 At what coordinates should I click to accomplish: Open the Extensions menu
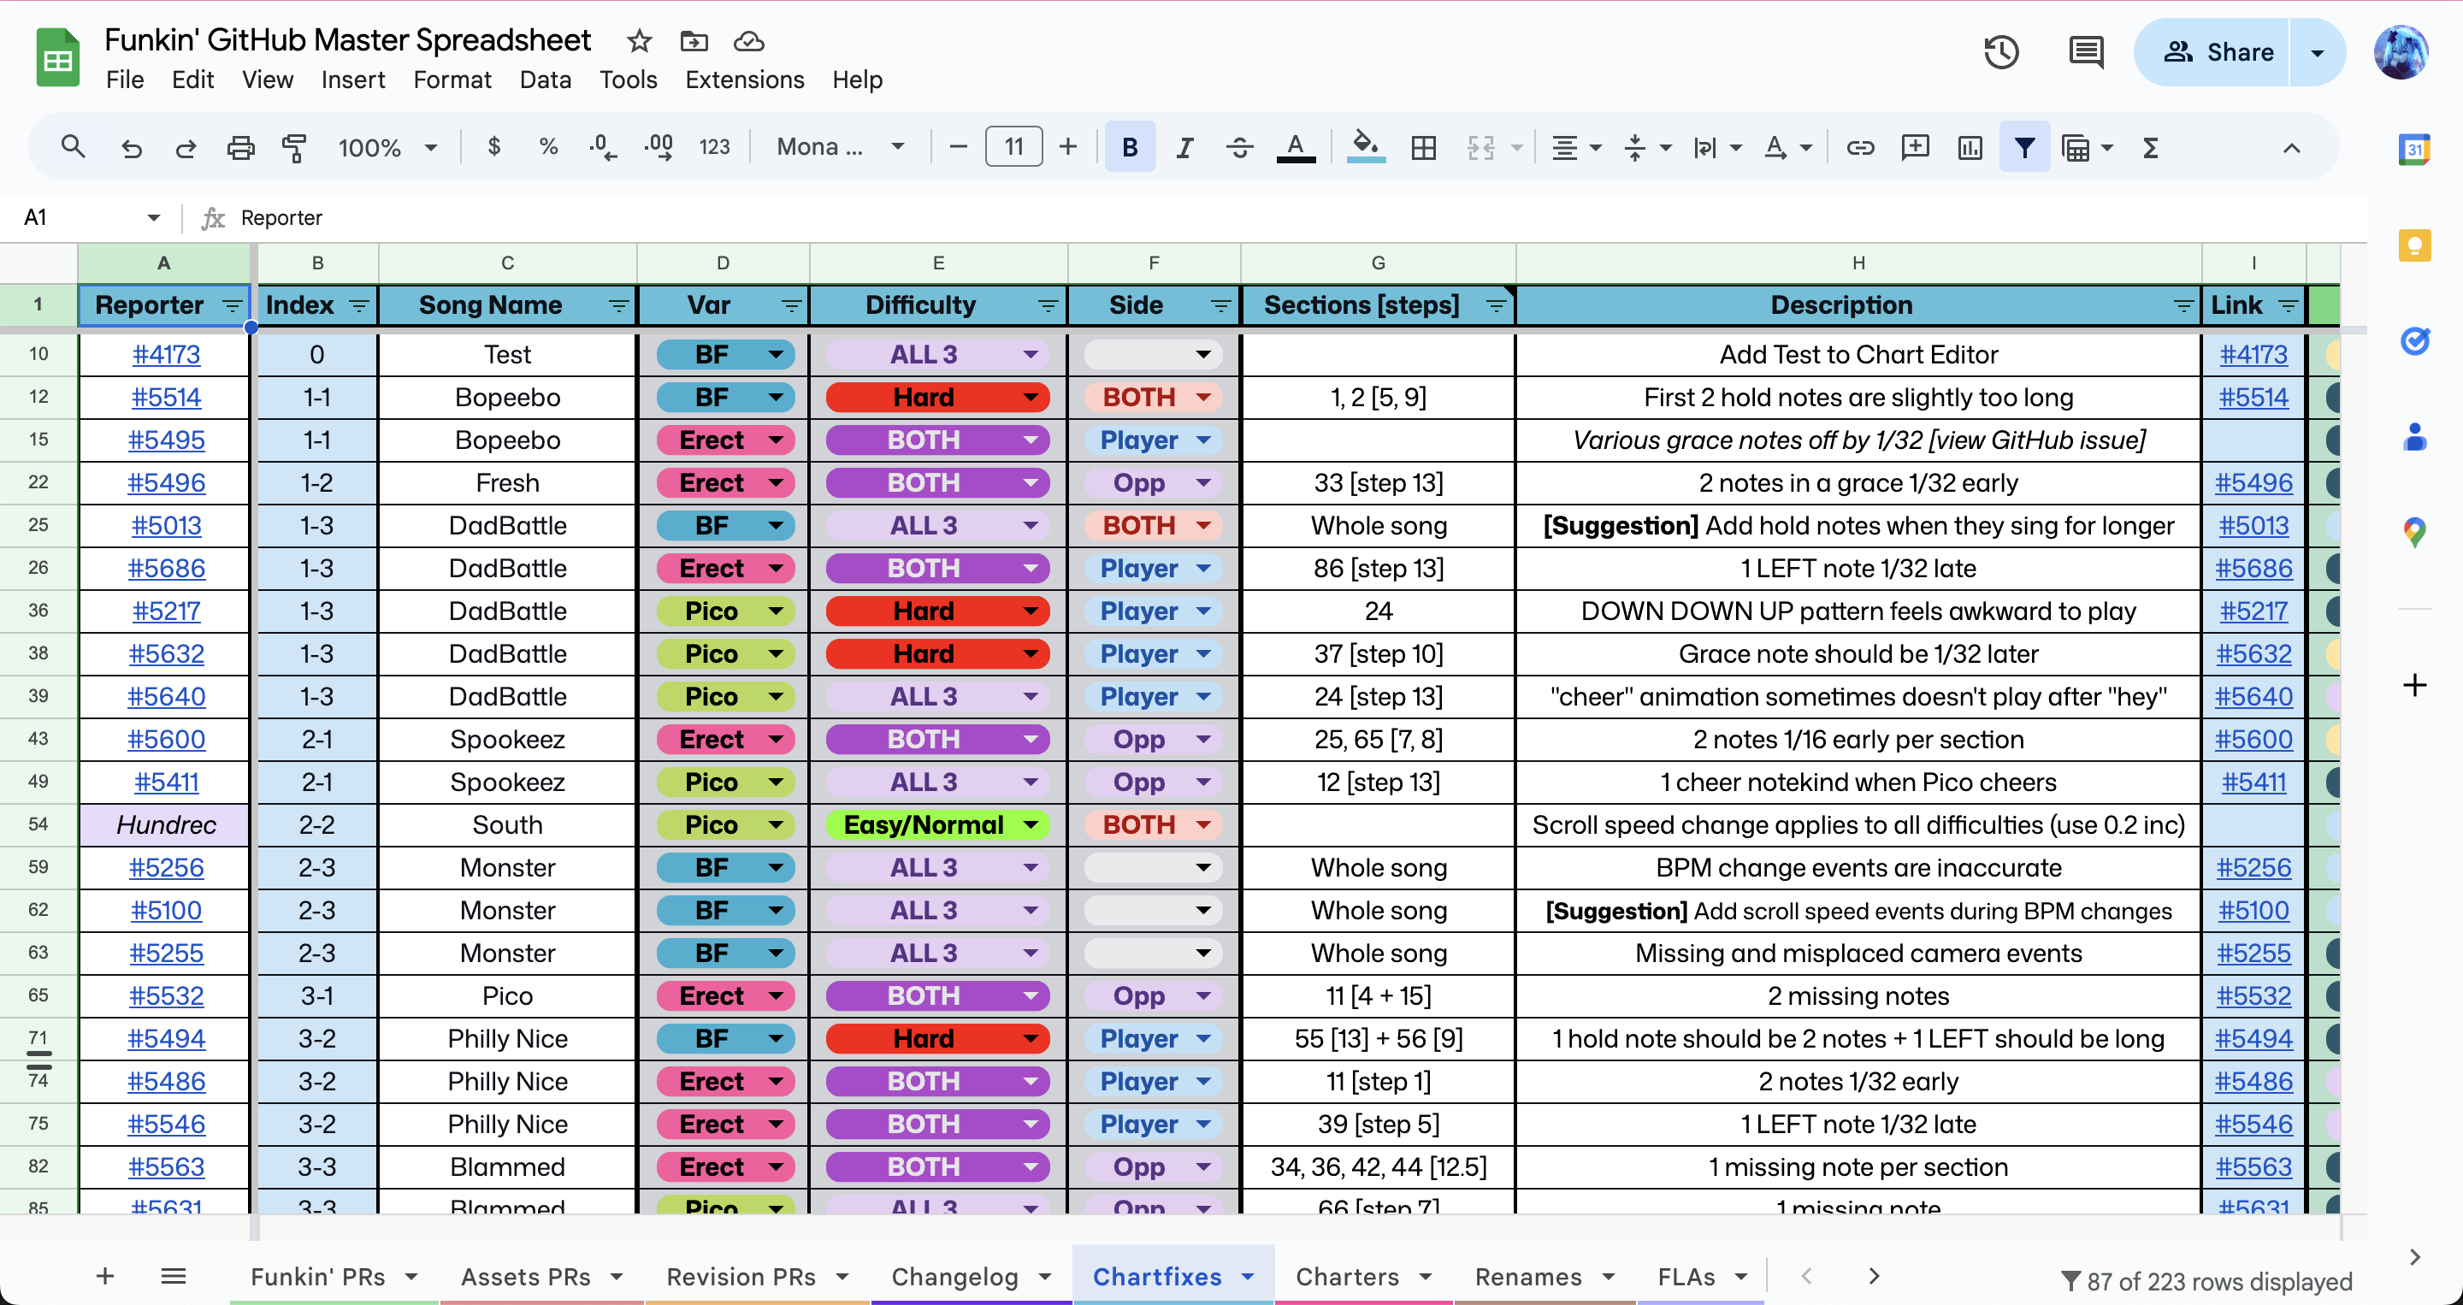click(744, 80)
